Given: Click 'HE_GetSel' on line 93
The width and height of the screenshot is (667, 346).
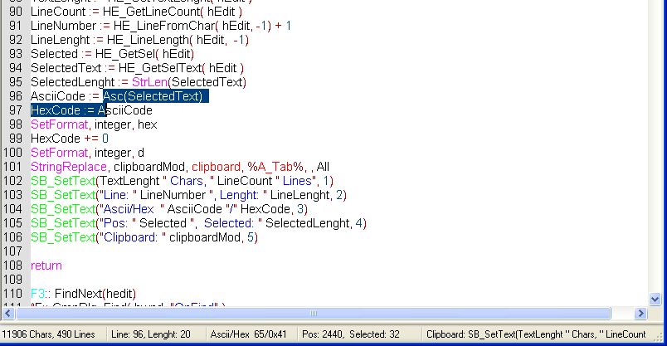Looking at the screenshot, I should (x=125, y=54).
